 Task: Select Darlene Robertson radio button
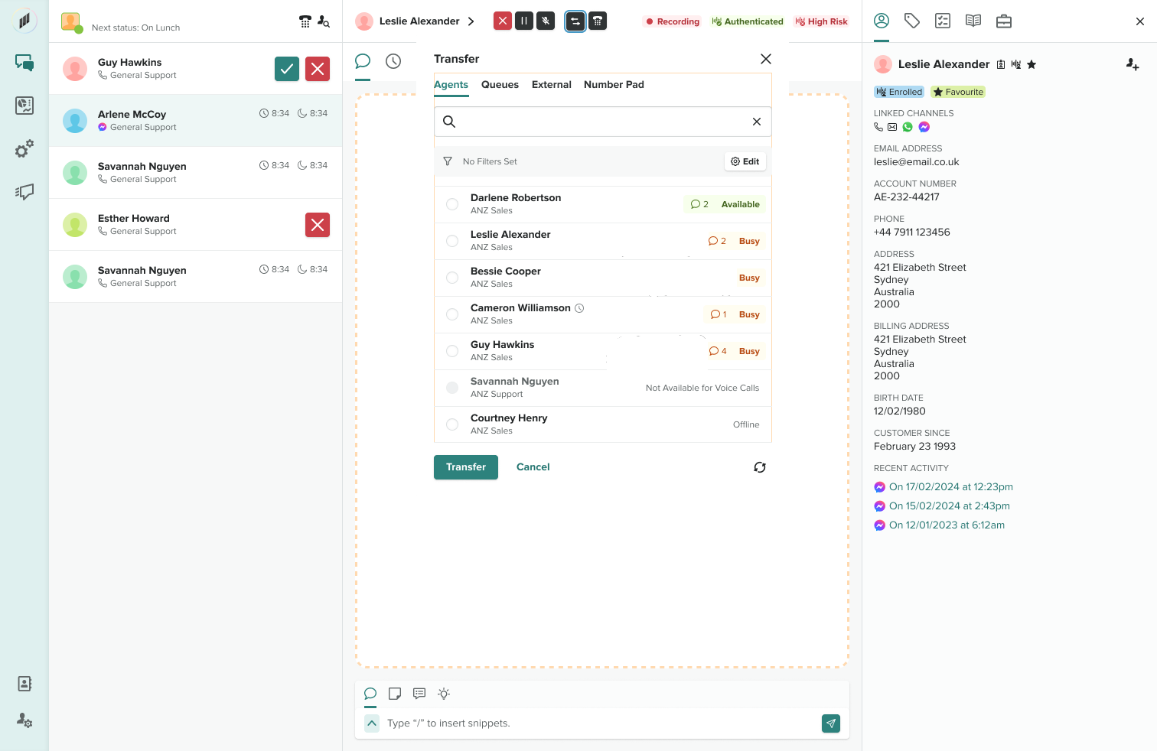tap(452, 204)
